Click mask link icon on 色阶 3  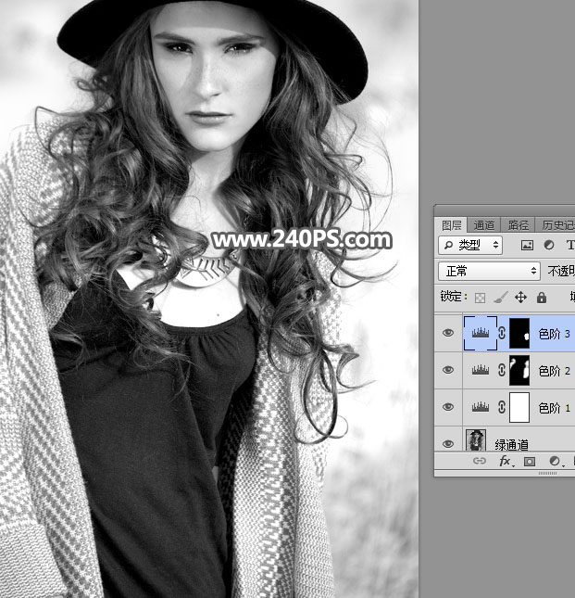(x=502, y=333)
